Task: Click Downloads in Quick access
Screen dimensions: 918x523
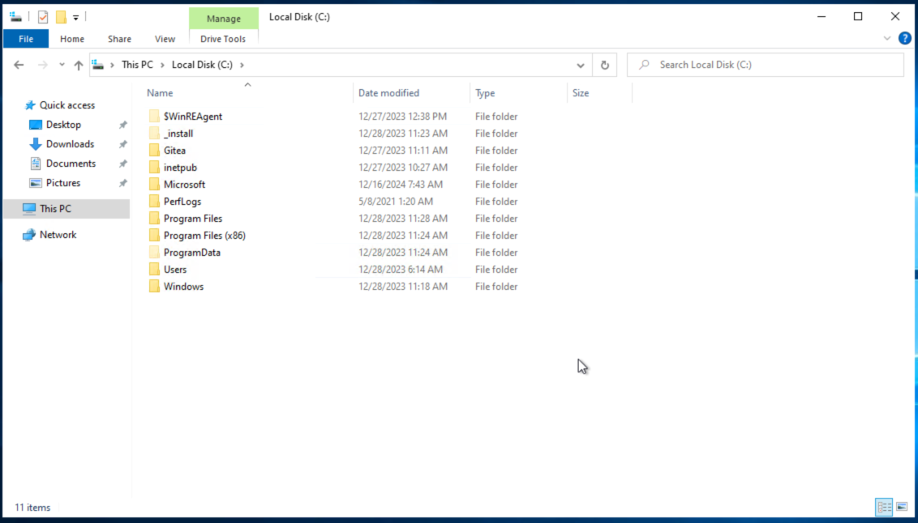Action: click(70, 144)
